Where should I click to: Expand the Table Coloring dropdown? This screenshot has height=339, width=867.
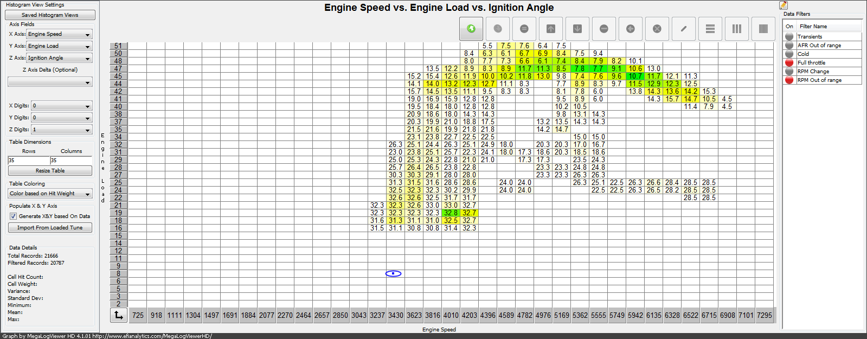[50, 194]
